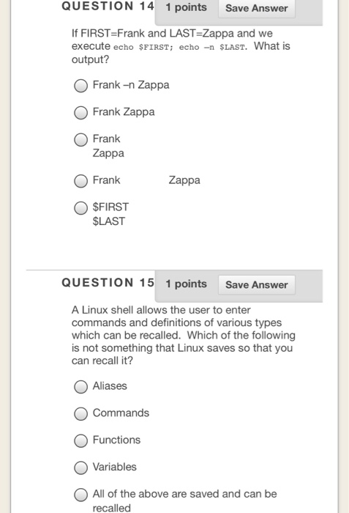Select the 'Frank –n Zappa' radio option

[x=80, y=86]
